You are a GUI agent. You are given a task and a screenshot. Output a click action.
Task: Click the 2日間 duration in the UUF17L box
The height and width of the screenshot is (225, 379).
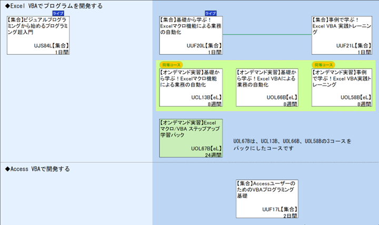(290, 216)
